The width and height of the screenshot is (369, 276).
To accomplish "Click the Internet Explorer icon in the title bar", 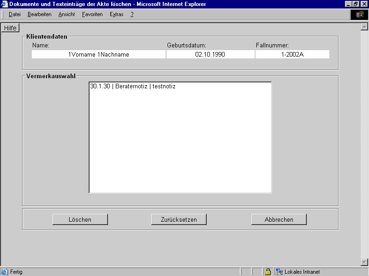I will [5, 4].
